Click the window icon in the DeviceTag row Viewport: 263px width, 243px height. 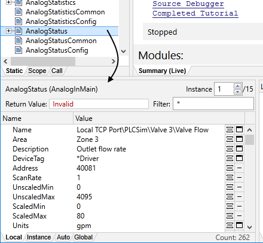[239, 159]
